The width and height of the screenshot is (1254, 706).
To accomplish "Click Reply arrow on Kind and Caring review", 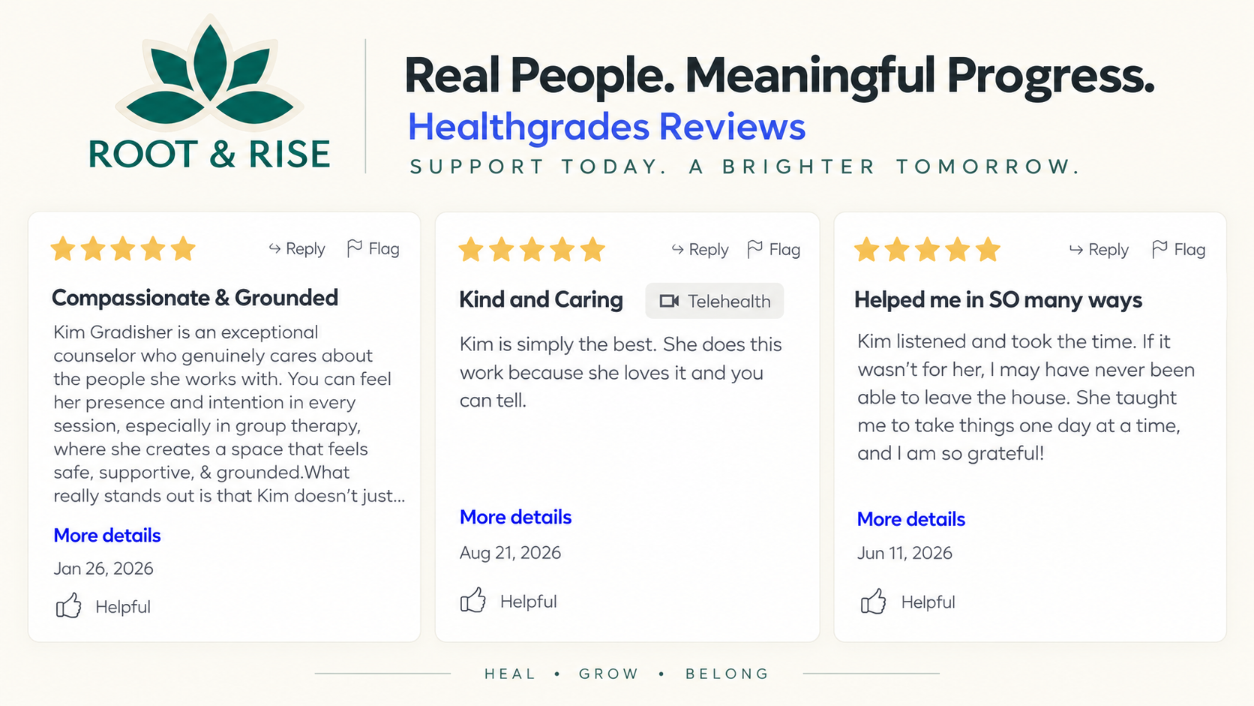I will 700,249.
